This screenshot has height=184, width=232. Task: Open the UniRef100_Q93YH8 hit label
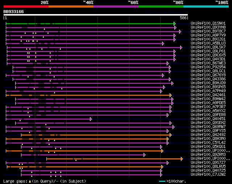208,27
